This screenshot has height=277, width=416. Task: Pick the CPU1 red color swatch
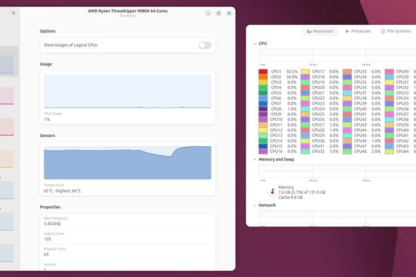point(263,71)
